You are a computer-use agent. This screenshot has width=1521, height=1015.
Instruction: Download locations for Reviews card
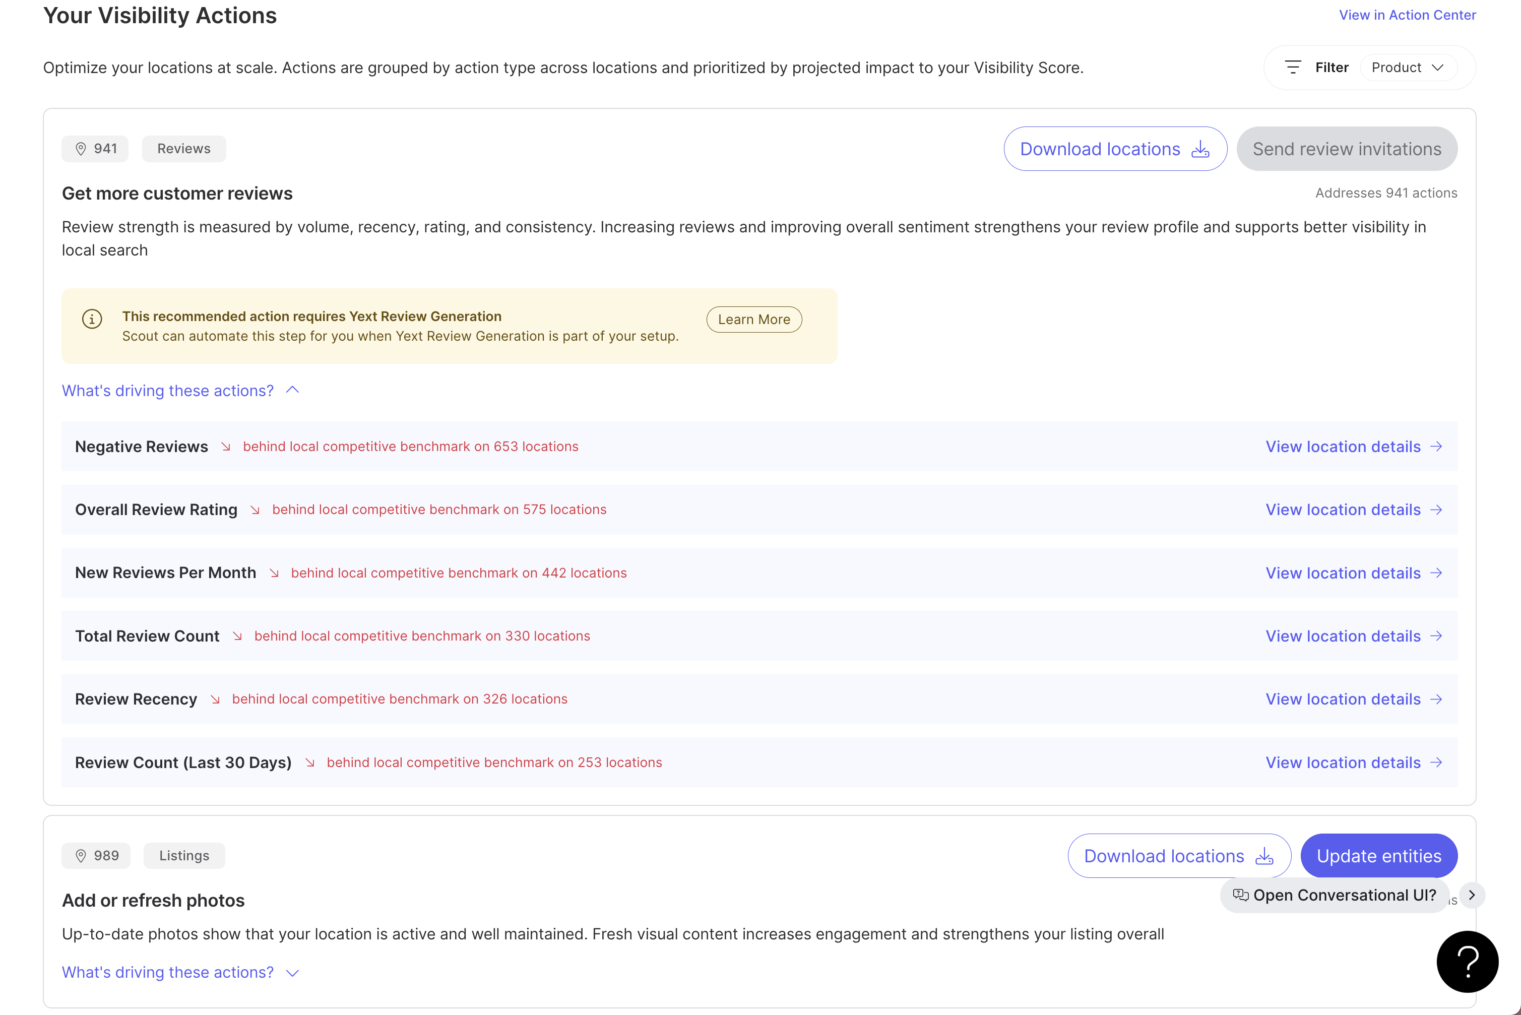click(x=1114, y=149)
